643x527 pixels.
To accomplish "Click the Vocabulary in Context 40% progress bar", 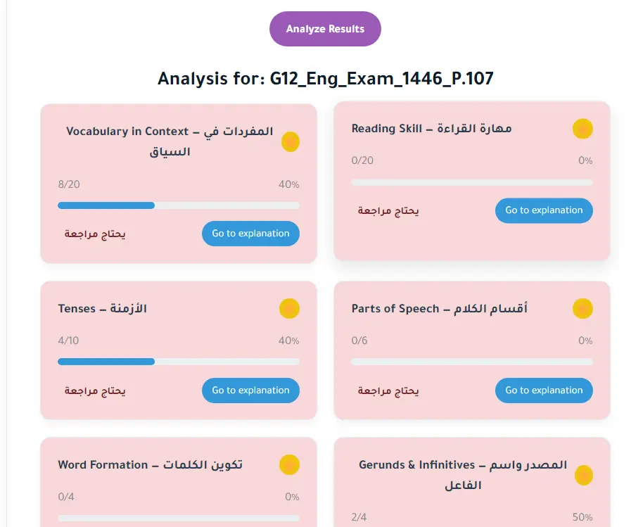I will tap(178, 205).
